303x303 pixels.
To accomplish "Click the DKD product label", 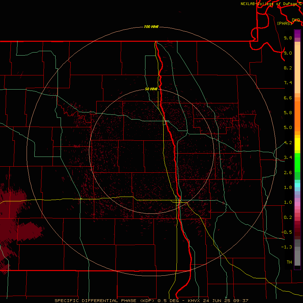I will pos(296,20).
